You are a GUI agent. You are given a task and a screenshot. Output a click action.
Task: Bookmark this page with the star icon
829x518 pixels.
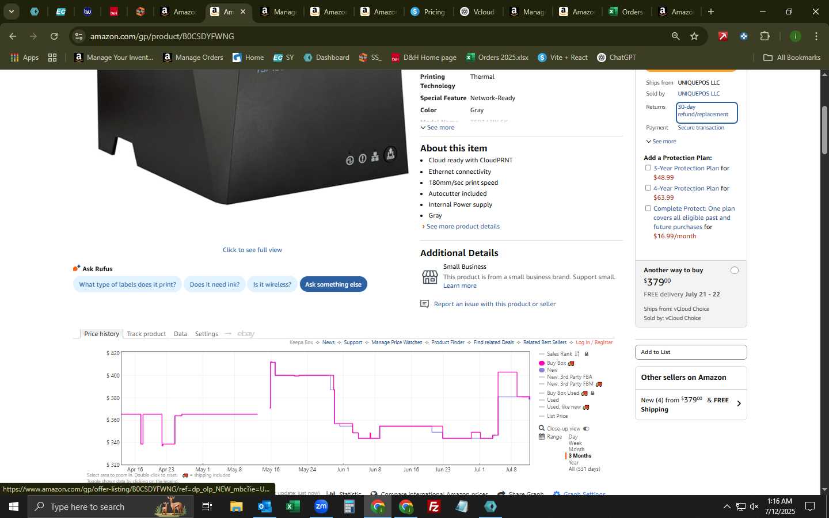pyautogui.click(x=694, y=36)
